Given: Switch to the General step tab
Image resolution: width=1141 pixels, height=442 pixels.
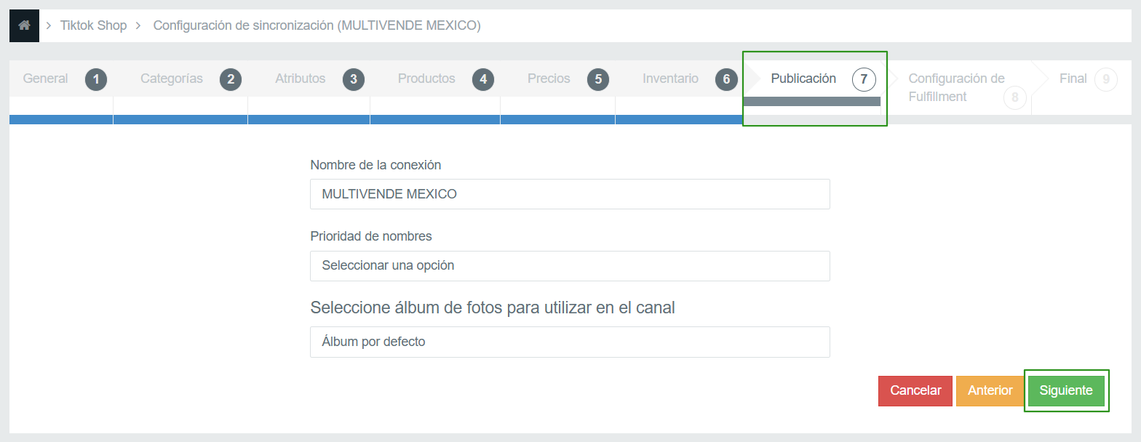Looking at the screenshot, I should coord(45,79).
